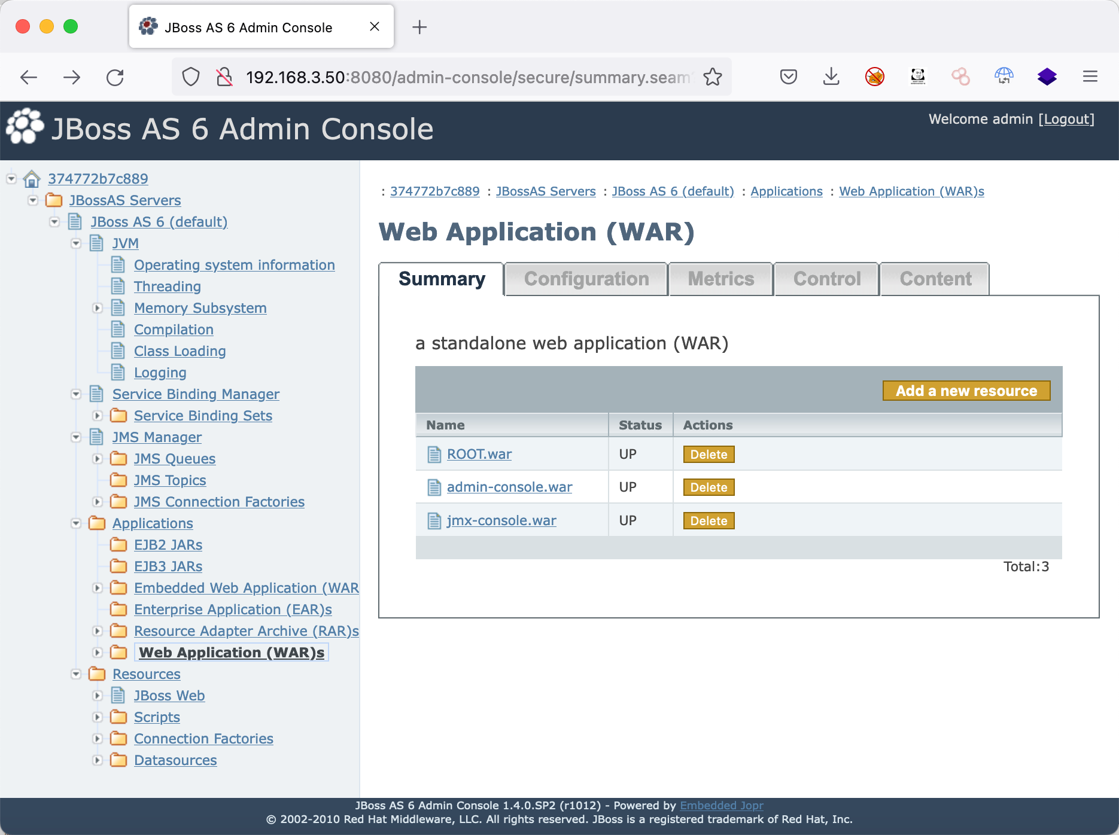
Task: Click the home icon beside 374772b7c889
Action: [32, 179]
